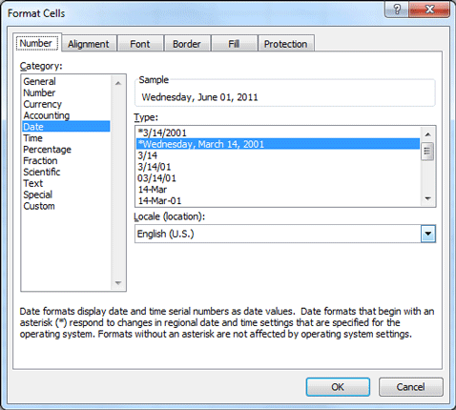Click Type list scroll down arrow
Image resolution: width=456 pixels, height=410 pixels.
pos(428,198)
